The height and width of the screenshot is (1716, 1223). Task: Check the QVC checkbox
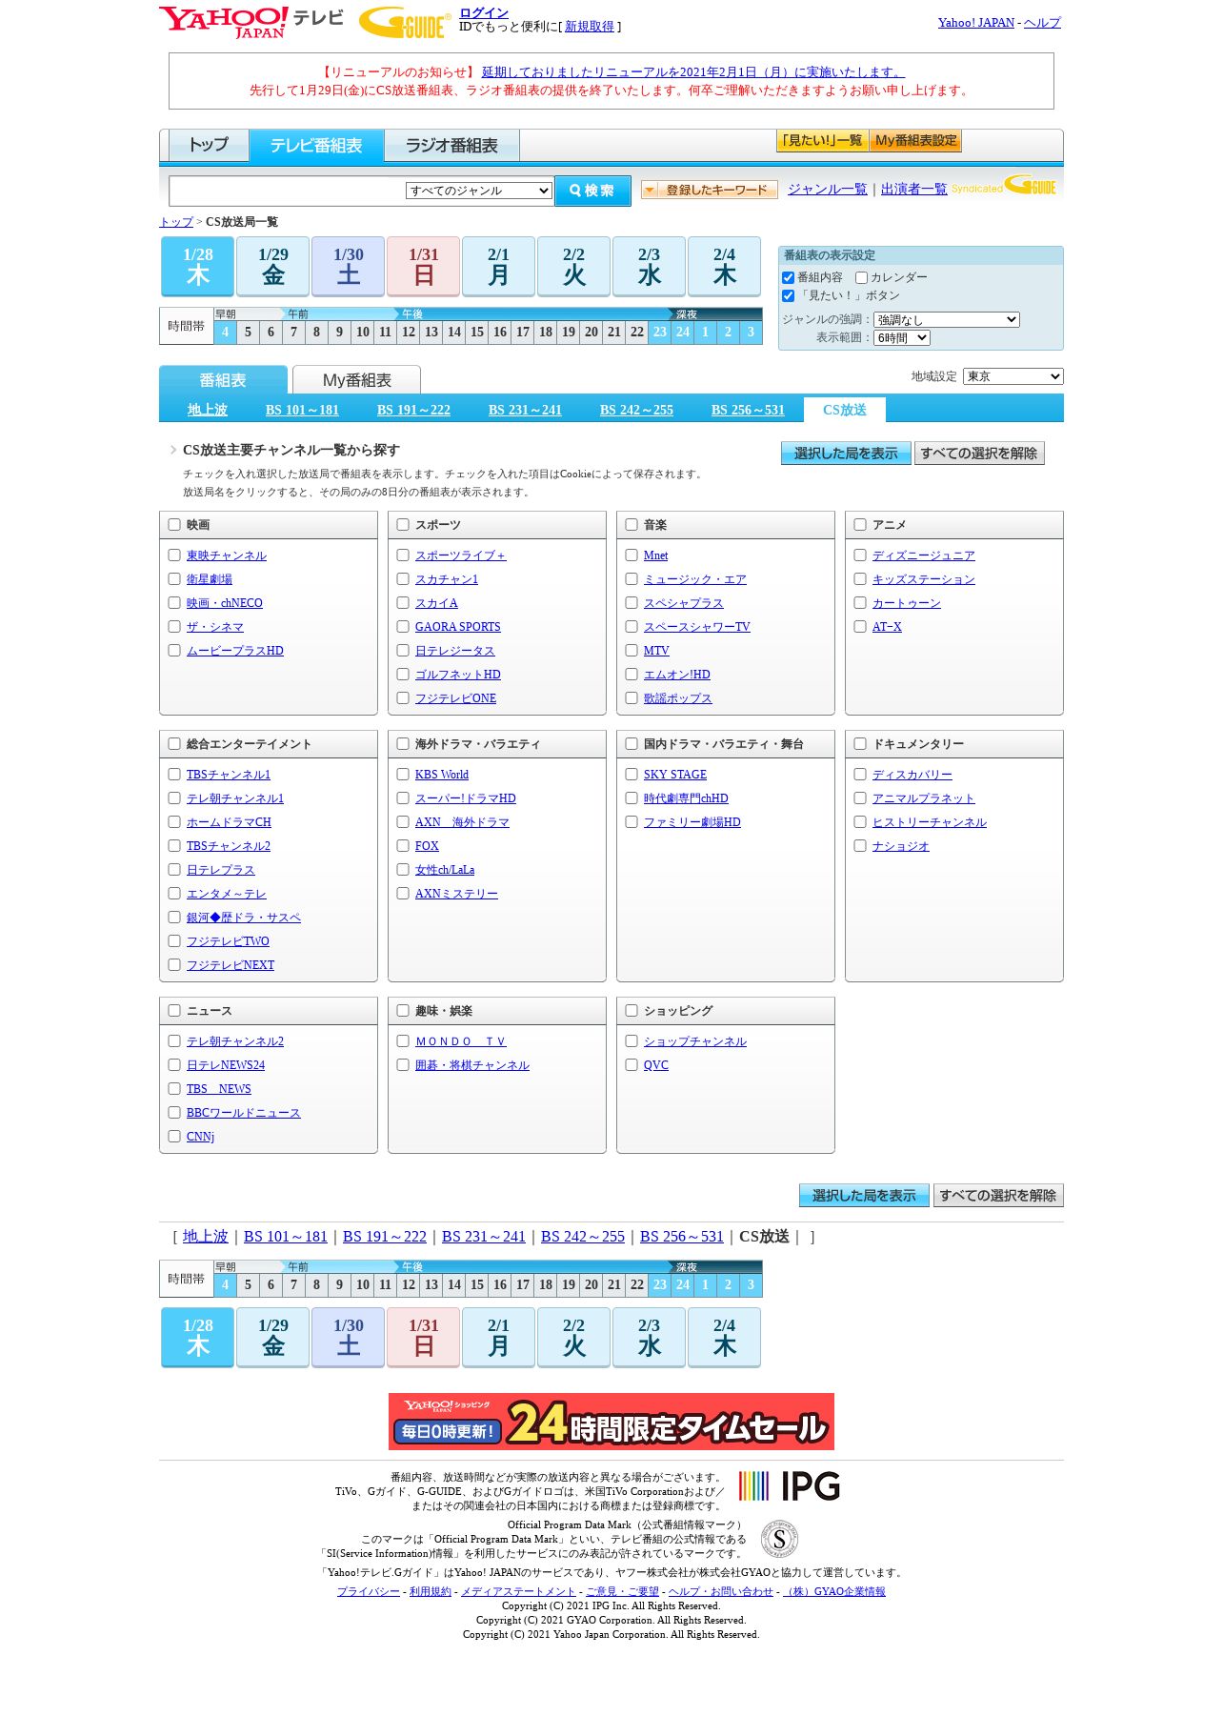tap(632, 1064)
